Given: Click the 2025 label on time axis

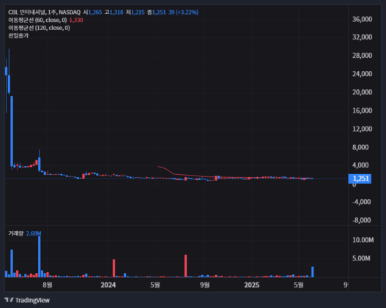Looking at the screenshot, I should click(x=251, y=285).
